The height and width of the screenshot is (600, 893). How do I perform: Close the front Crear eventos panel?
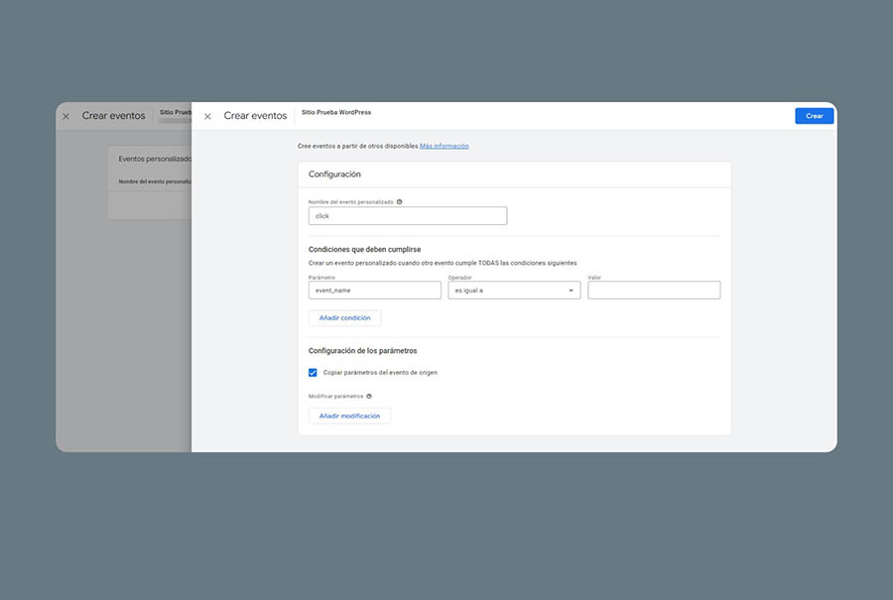207,116
